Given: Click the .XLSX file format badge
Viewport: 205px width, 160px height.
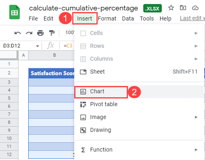Looking at the screenshot, I should click(x=153, y=8).
